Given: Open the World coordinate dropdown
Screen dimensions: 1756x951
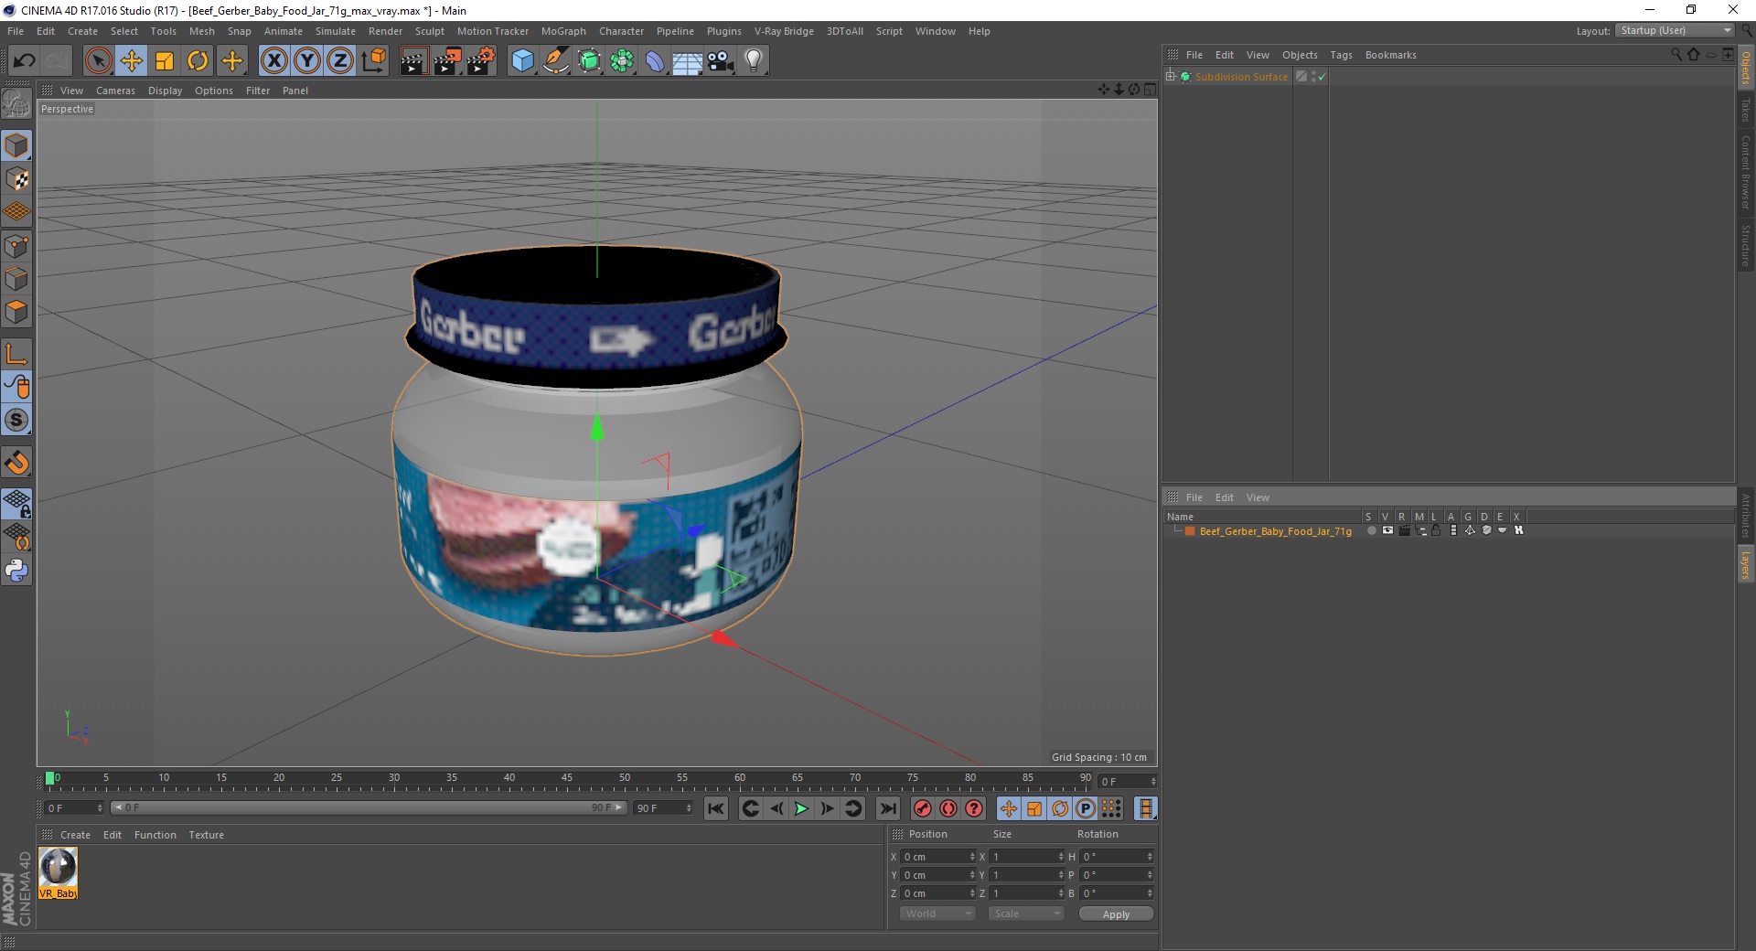Looking at the screenshot, I should pyautogui.click(x=937, y=914).
